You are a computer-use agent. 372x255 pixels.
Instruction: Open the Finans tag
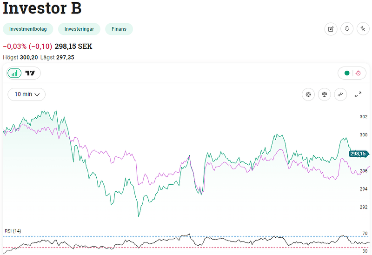pos(119,29)
